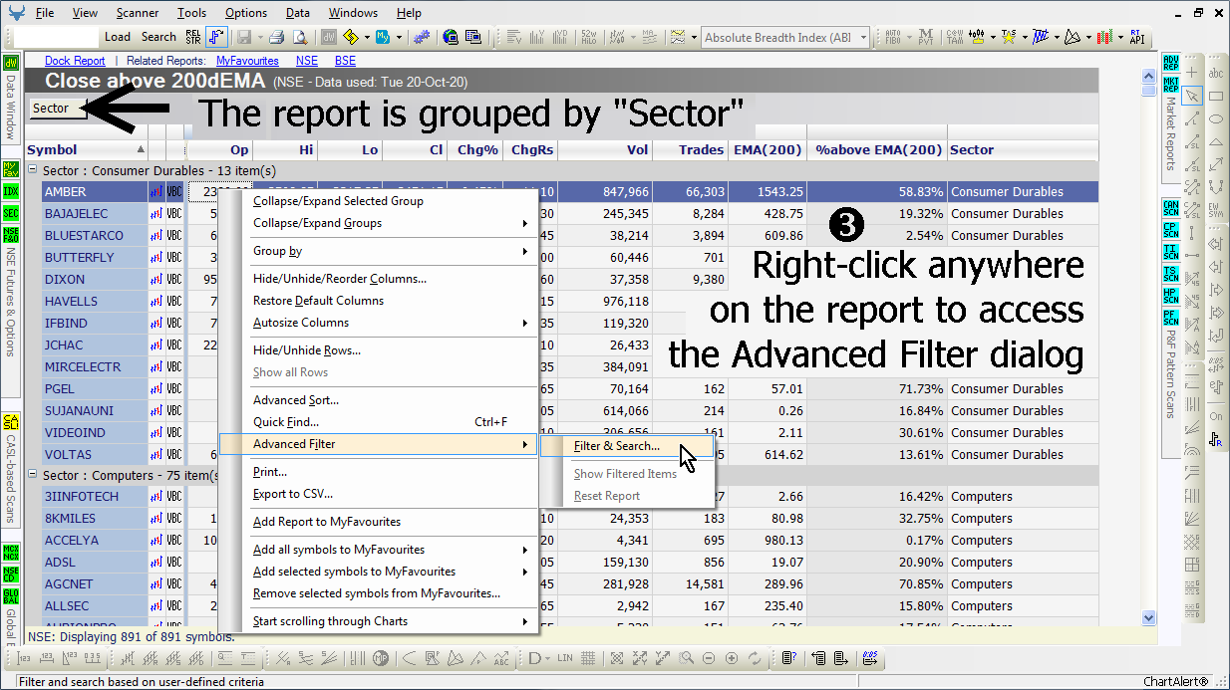Image resolution: width=1230 pixels, height=690 pixels.
Task: Click the red-green candlestick bars icon
Action: click(1103, 37)
